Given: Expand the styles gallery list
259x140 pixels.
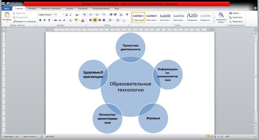Looking at the screenshot, I should [x=214, y=20].
